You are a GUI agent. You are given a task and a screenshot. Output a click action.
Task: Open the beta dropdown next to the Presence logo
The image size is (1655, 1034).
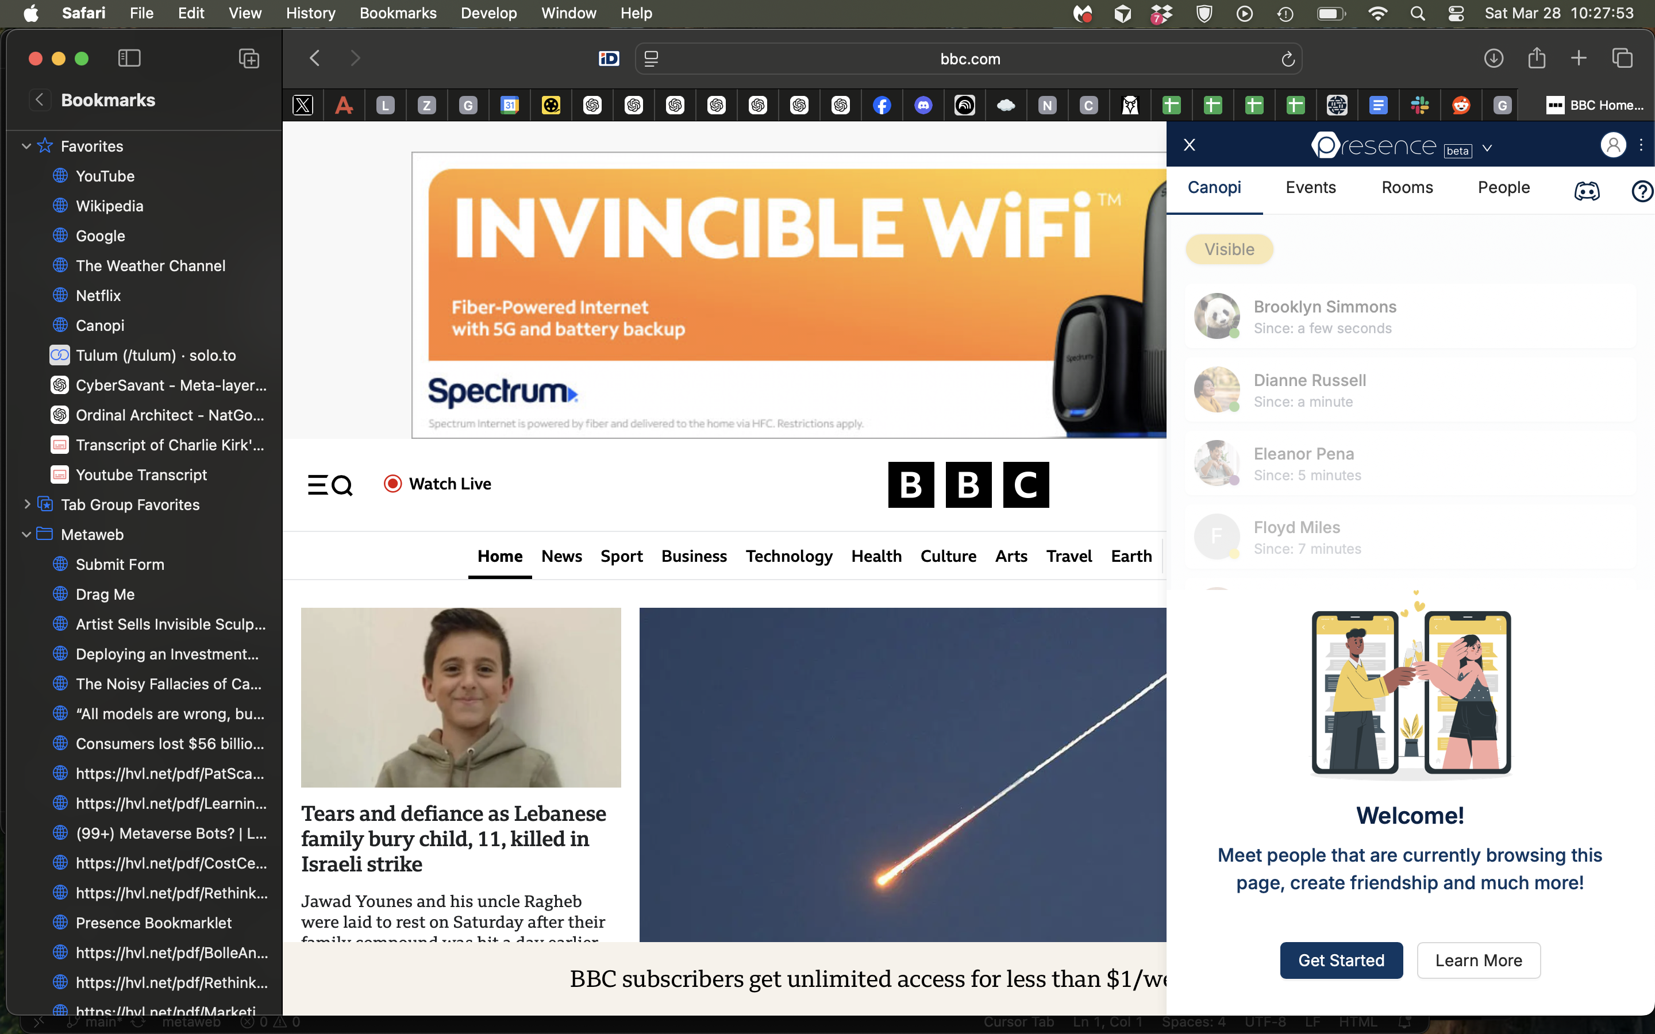(1487, 148)
